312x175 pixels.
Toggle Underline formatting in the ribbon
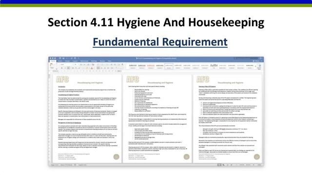(x=68, y=68)
